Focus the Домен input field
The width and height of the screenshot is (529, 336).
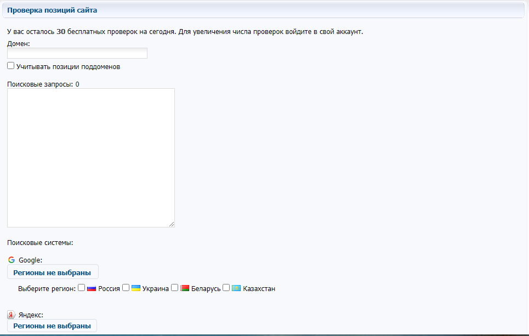[x=77, y=53]
